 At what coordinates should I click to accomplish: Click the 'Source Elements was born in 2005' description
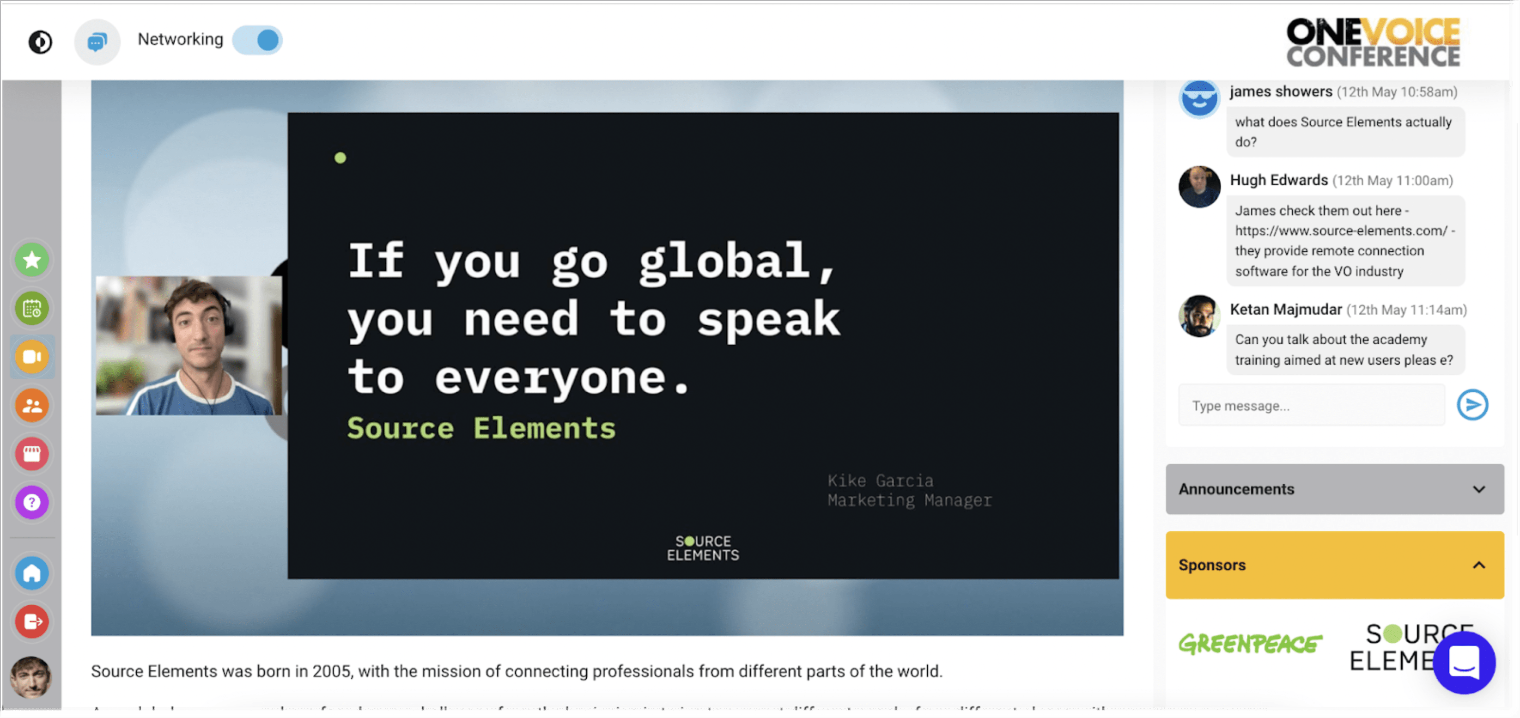click(x=517, y=671)
